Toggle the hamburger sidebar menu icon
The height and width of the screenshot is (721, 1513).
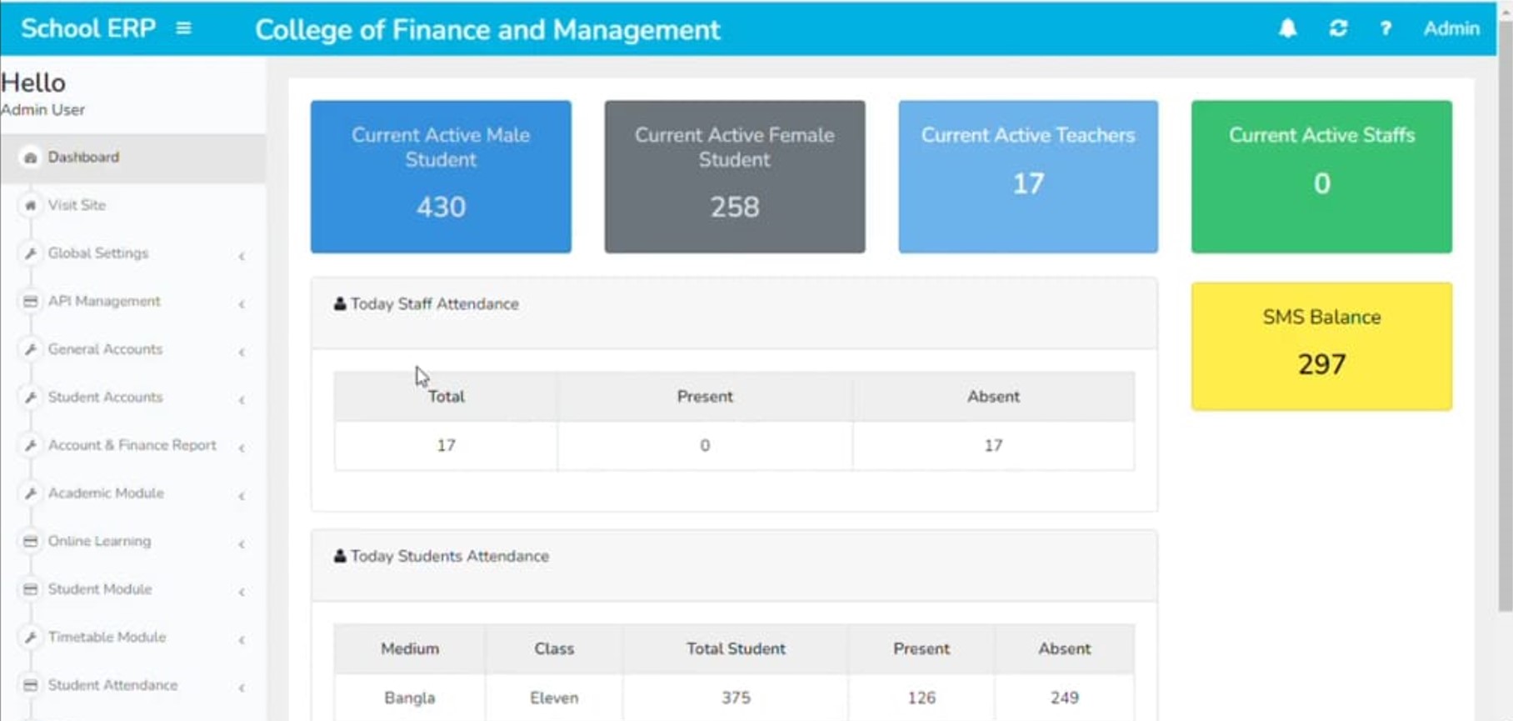[184, 28]
